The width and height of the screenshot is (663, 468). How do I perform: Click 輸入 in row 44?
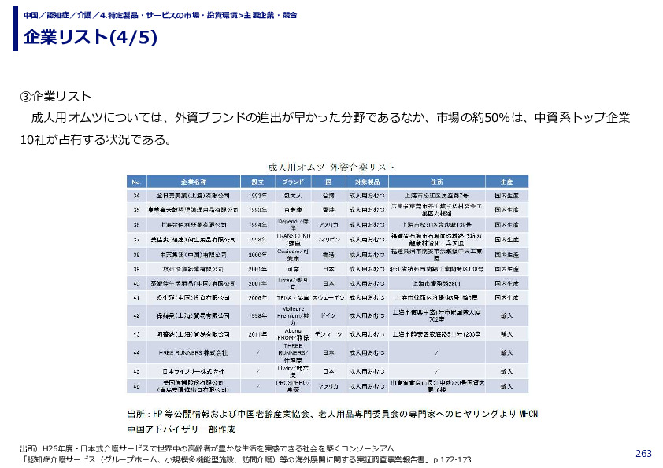click(506, 352)
